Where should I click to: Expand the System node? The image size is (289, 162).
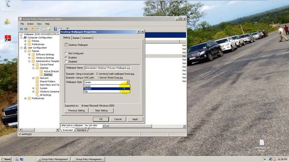point(33,88)
